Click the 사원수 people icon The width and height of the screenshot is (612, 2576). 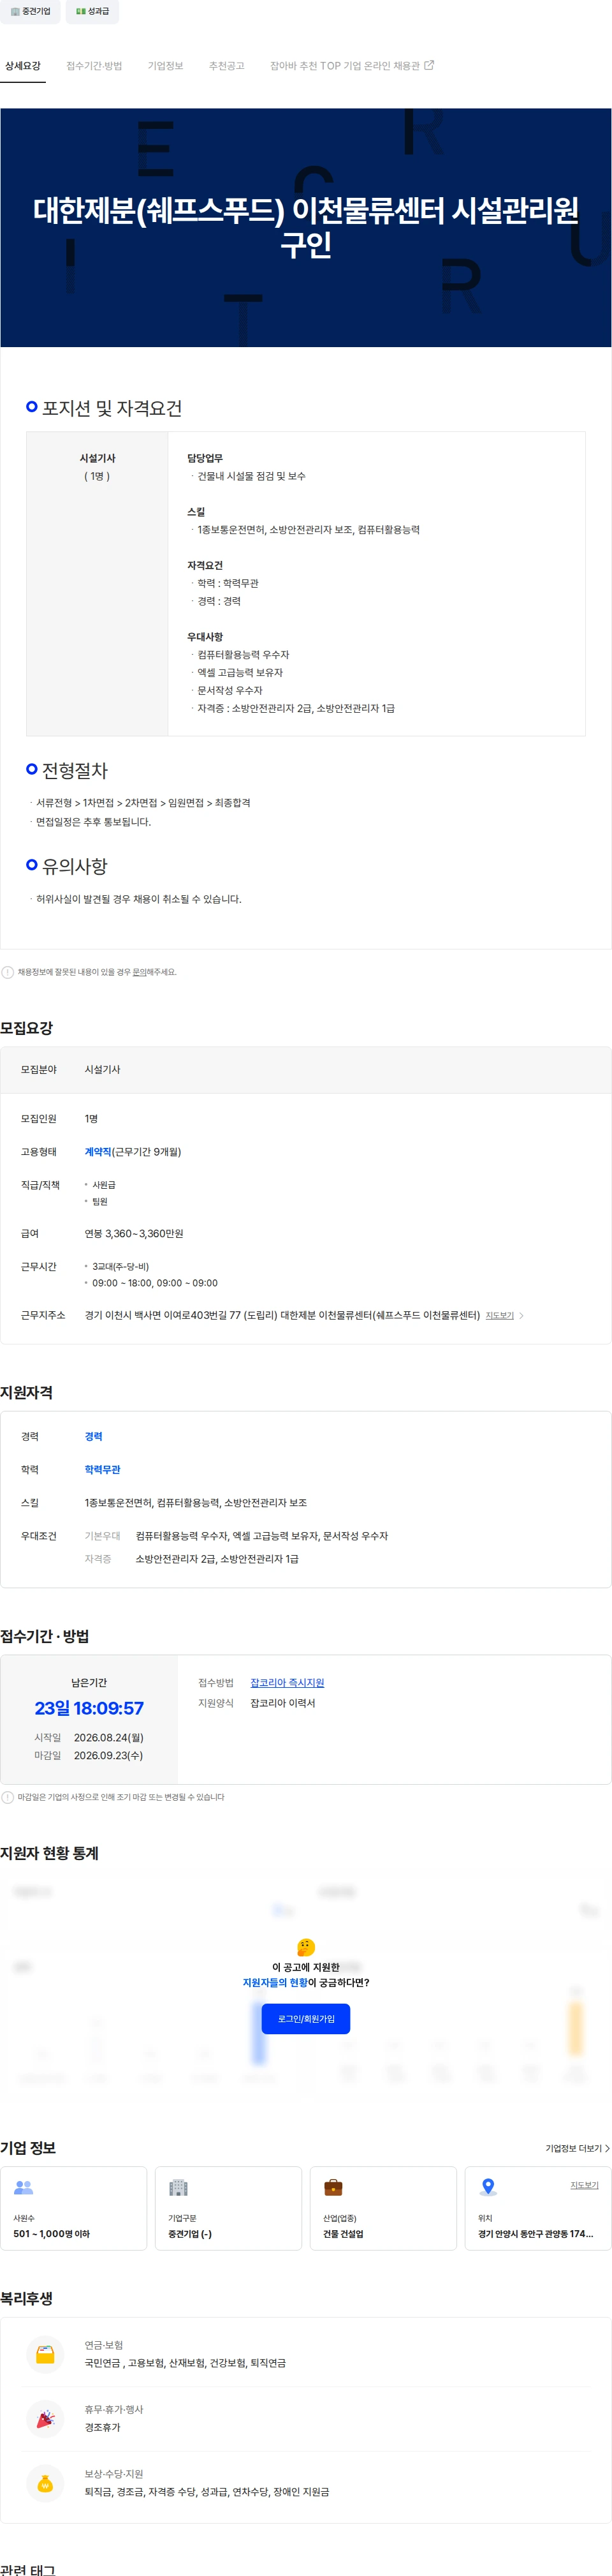(24, 2188)
